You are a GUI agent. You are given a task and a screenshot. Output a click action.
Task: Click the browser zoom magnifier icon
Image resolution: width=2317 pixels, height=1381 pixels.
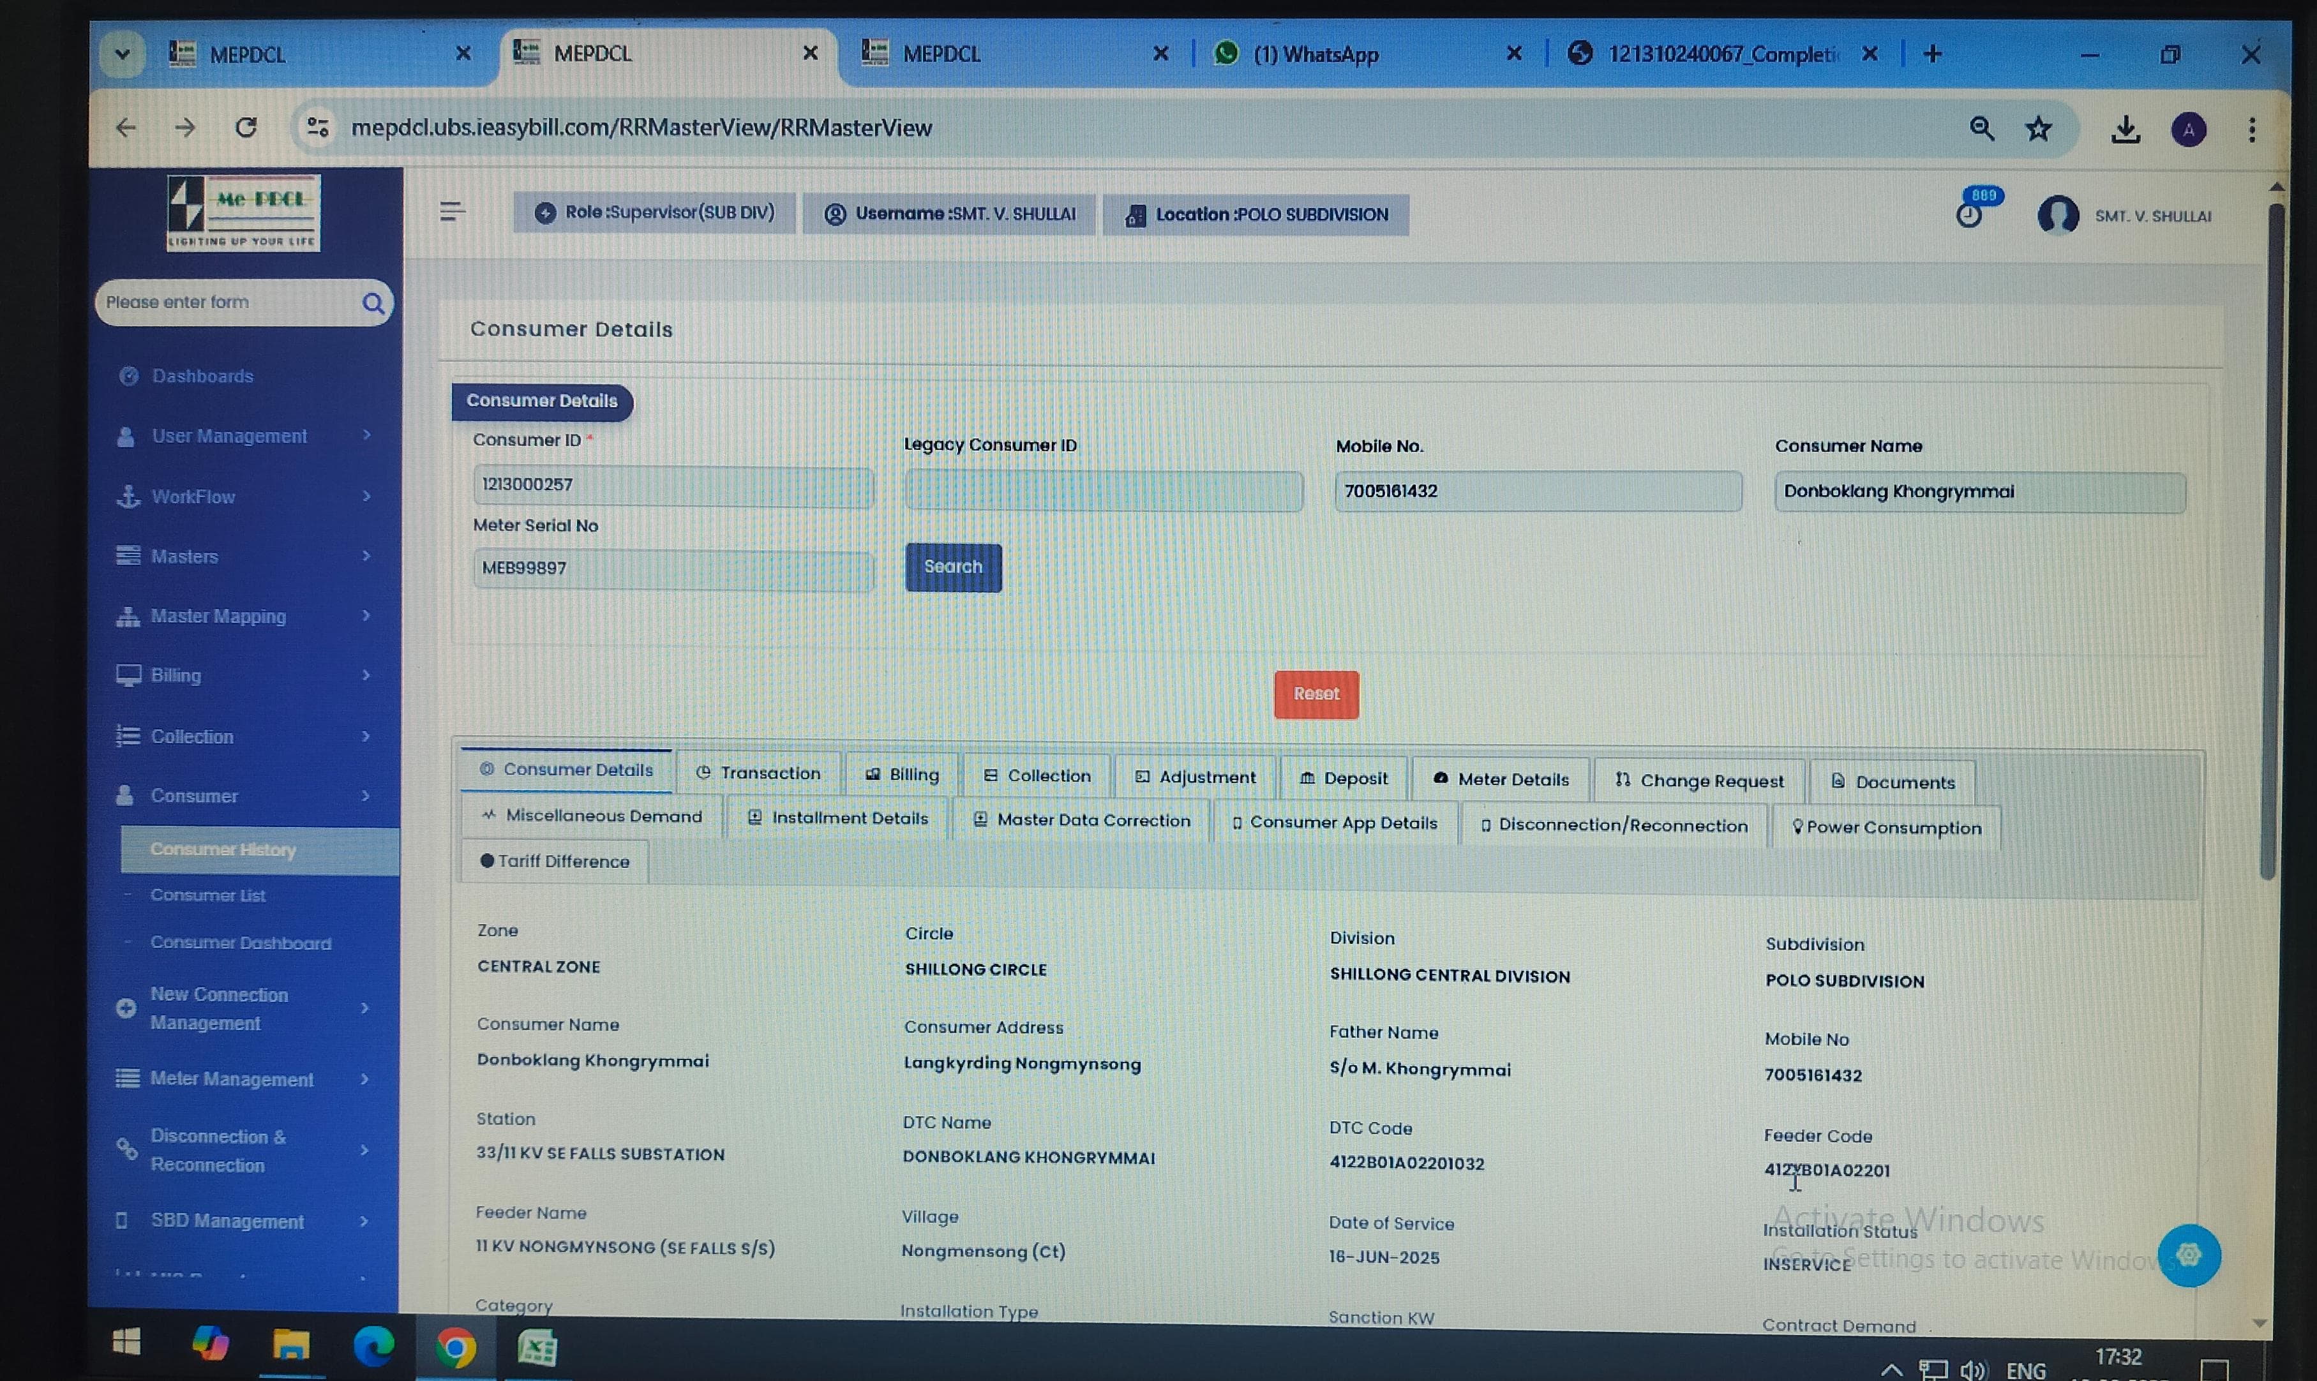coord(1981,128)
